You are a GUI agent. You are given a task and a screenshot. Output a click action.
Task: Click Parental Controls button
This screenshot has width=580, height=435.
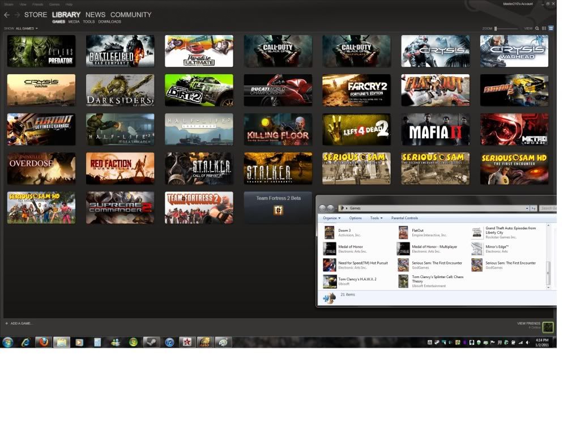coord(404,218)
